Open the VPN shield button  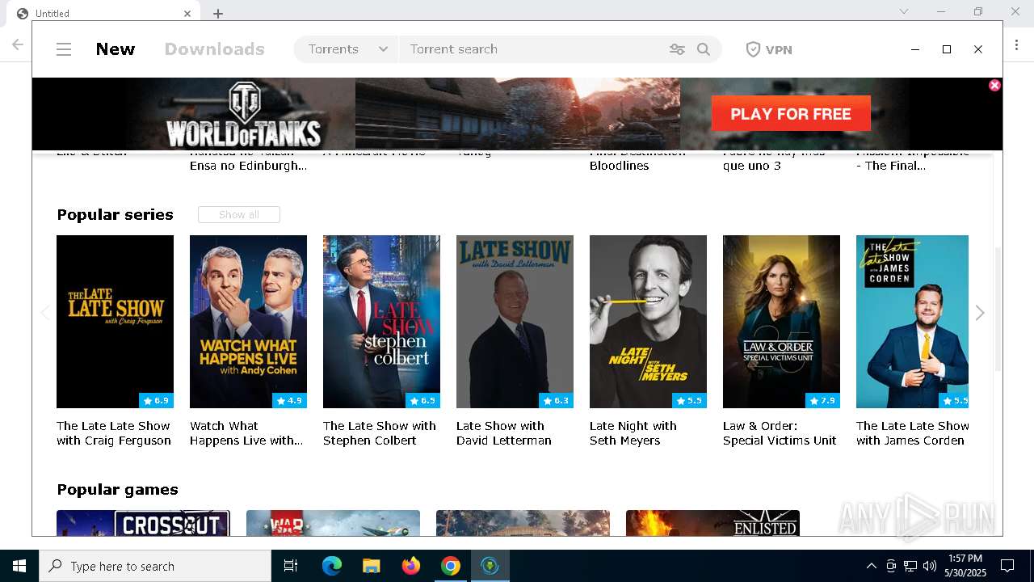pos(768,49)
